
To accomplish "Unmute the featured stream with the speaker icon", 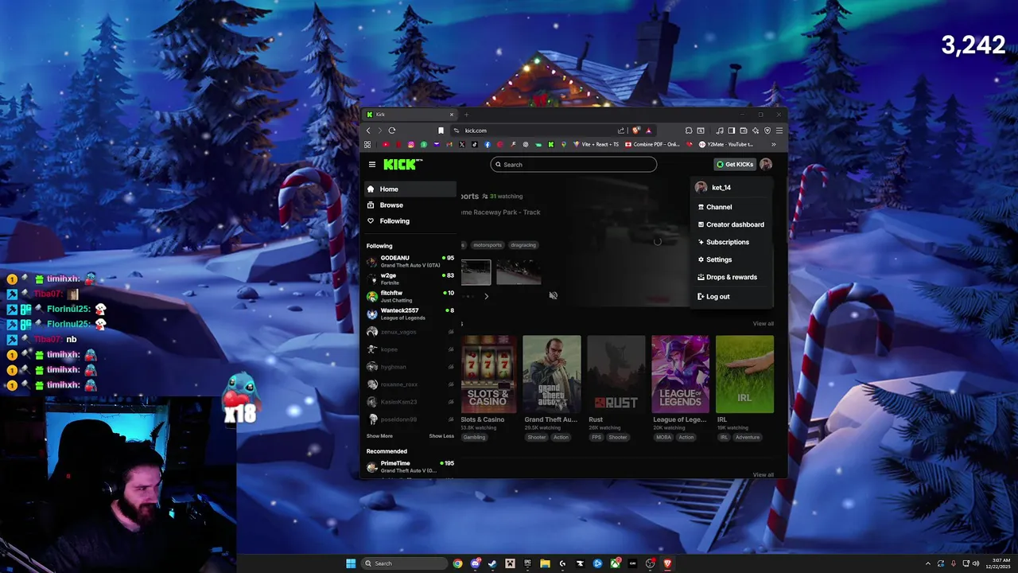I will (x=554, y=295).
